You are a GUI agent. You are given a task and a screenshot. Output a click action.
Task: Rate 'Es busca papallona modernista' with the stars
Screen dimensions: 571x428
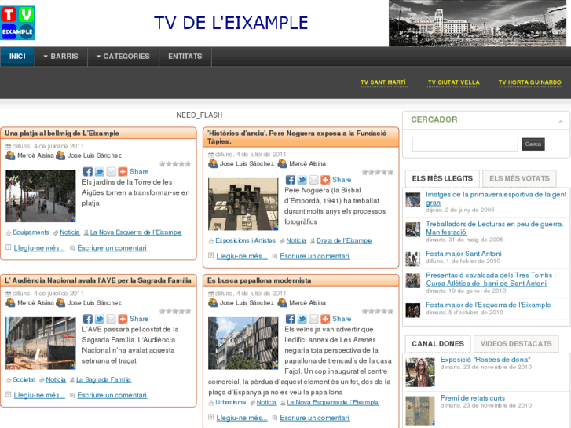coord(378,311)
